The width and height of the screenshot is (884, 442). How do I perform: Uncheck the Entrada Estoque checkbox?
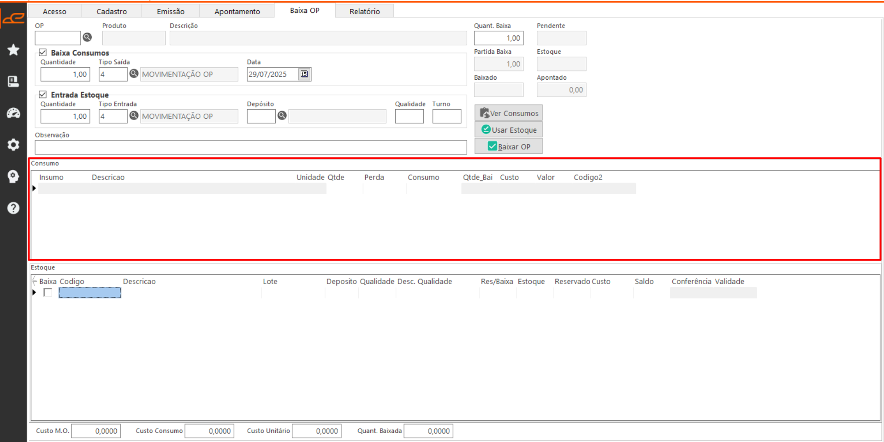click(43, 94)
